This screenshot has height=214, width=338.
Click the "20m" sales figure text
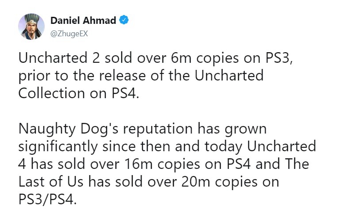196,182
